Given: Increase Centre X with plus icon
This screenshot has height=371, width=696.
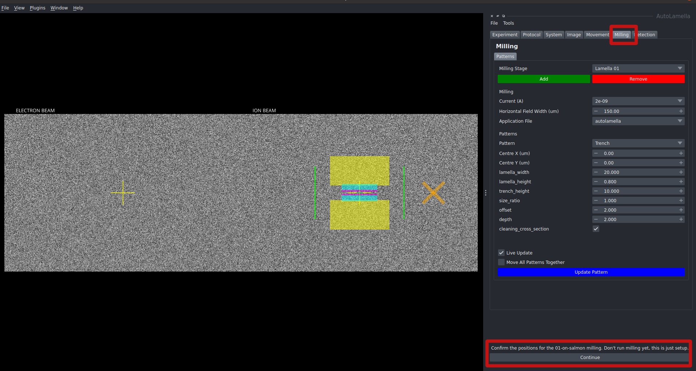Looking at the screenshot, I should coord(681,153).
